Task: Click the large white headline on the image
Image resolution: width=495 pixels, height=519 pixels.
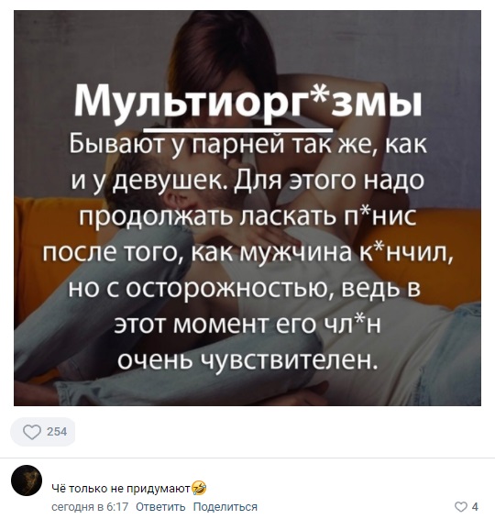Action: click(x=247, y=103)
